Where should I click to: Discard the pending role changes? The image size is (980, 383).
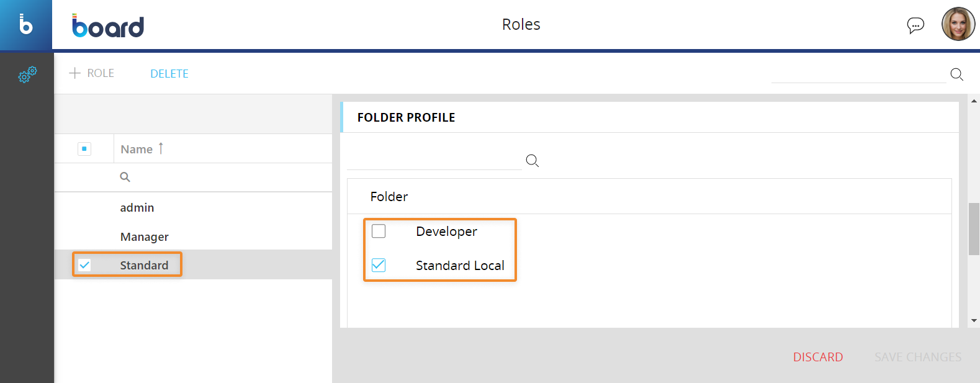click(817, 357)
